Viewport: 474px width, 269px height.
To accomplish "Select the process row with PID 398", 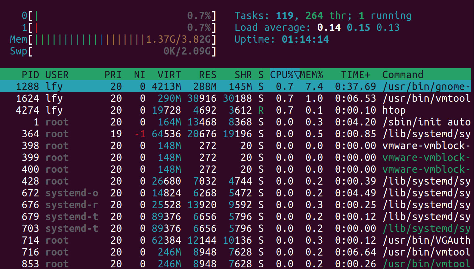I will click(x=236, y=146).
